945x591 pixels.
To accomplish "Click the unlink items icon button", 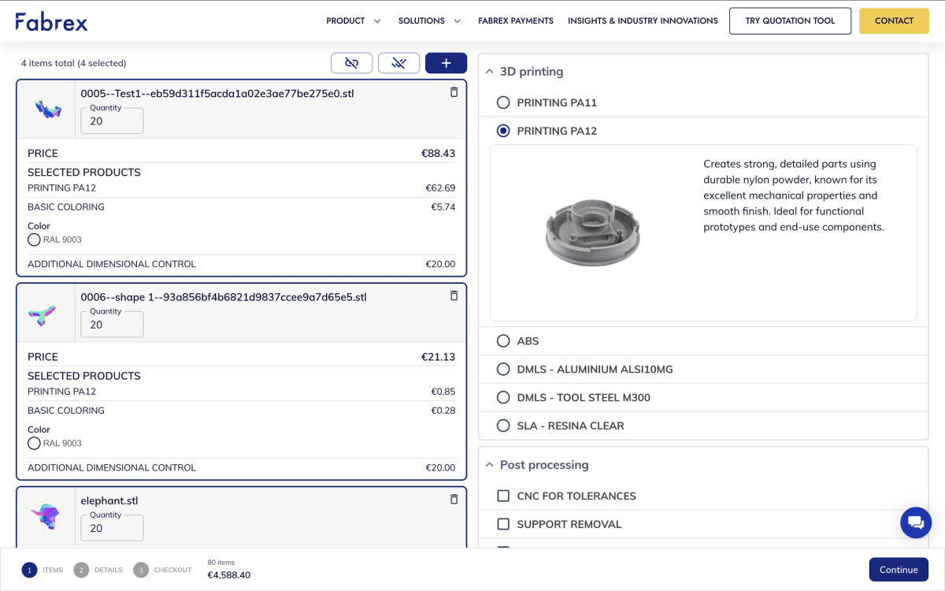I will [x=352, y=63].
